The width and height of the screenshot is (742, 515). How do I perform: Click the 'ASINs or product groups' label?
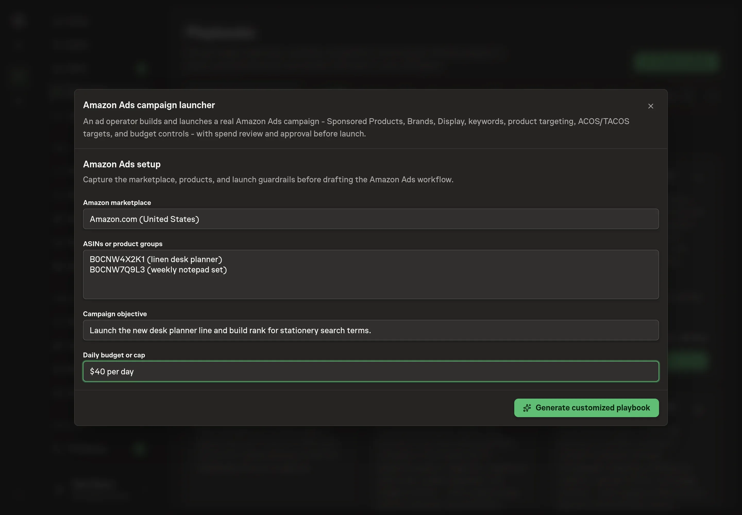123,244
